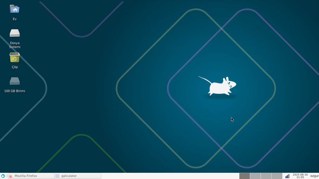Switch to the first workspace in the pager

pyautogui.click(x=244, y=176)
